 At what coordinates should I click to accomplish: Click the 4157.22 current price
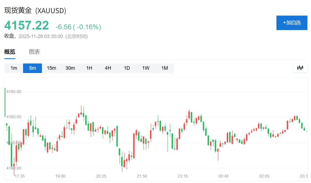pos(26,25)
